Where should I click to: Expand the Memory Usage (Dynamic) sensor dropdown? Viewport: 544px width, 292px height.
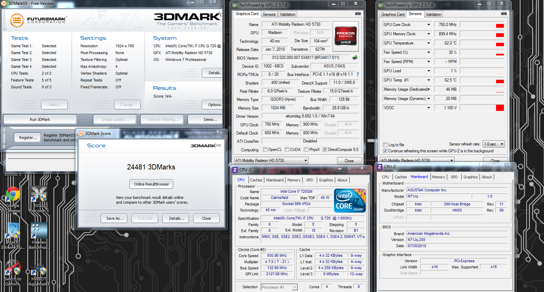429,99
